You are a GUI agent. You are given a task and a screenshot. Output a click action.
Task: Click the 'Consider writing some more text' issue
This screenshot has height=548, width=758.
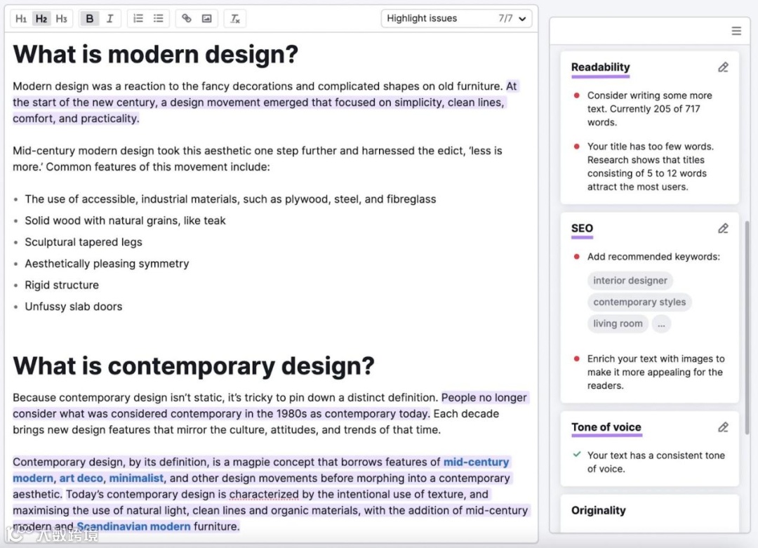coord(650,109)
